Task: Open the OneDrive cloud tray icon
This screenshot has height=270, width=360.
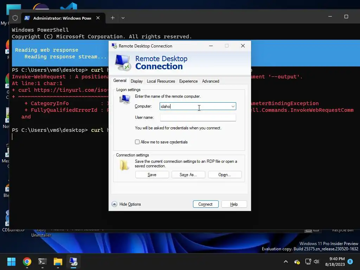Action: click(x=297, y=262)
